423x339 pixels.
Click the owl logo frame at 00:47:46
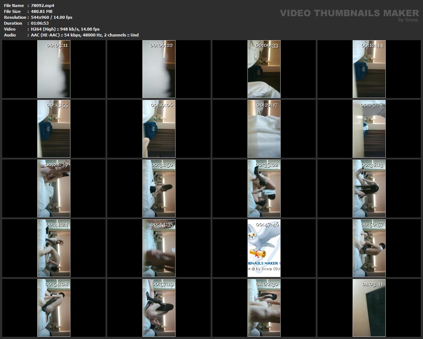(264, 248)
